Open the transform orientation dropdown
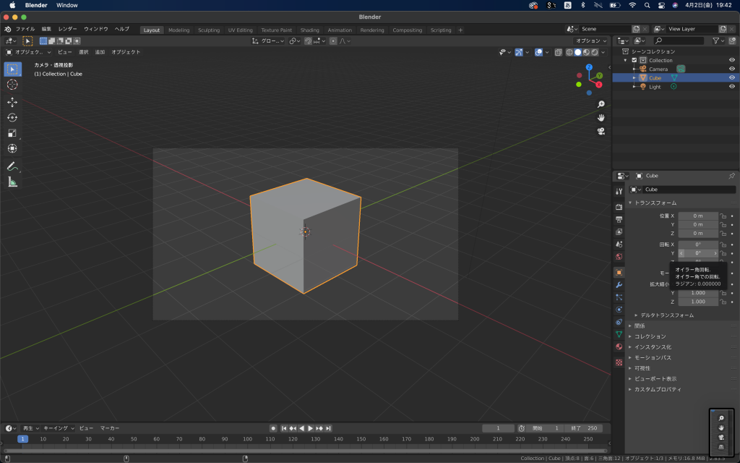This screenshot has width=740, height=463. 268,41
